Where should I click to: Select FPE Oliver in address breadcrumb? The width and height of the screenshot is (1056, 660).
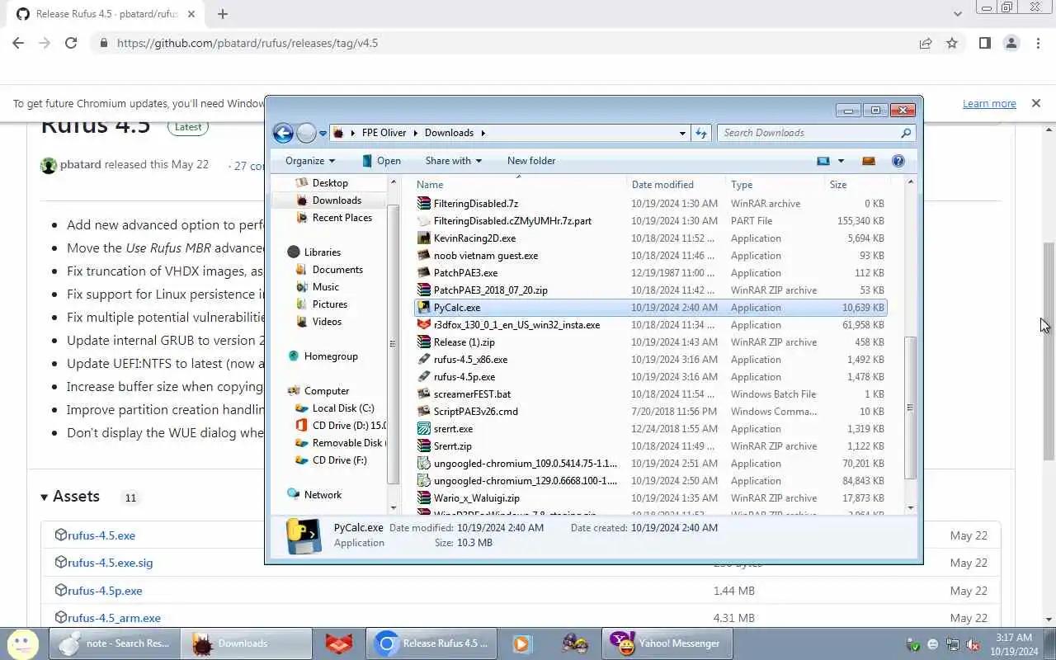pos(384,133)
